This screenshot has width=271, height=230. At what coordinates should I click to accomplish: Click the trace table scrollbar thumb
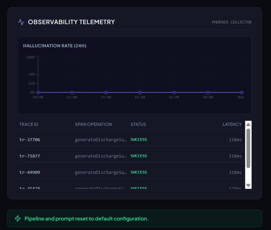pyautogui.click(x=249, y=148)
